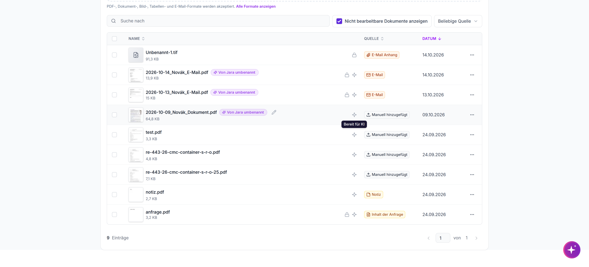Open the thumbnail of 2026-10-09_Novák_Dokument.pdf
This screenshot has height=267, width=589.
coord(136,115)
